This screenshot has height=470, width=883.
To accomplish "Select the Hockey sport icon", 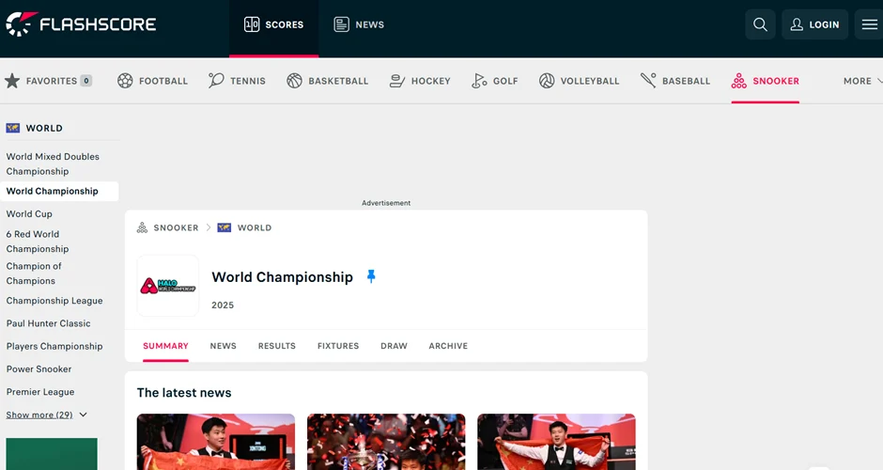I will point(397,81).
